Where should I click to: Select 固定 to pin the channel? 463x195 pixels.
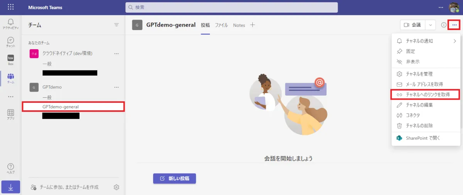tap(426, 51)
